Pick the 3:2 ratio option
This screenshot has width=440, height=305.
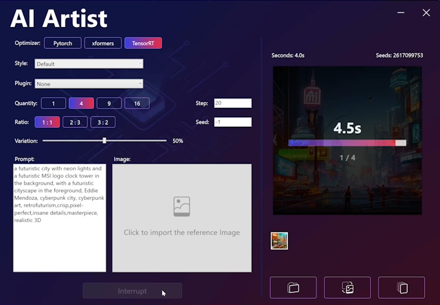(x=103, y=122)
